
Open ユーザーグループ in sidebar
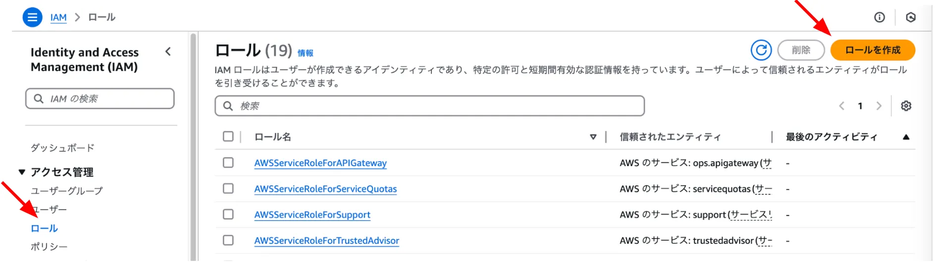pyautogui.click(x=67, y=191)
